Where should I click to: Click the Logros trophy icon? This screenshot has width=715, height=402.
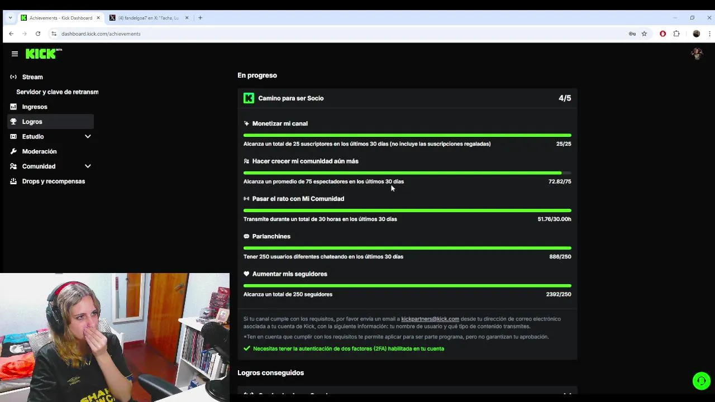click(13, 122)
